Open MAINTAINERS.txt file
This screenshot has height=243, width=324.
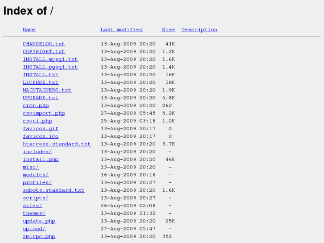47,90
